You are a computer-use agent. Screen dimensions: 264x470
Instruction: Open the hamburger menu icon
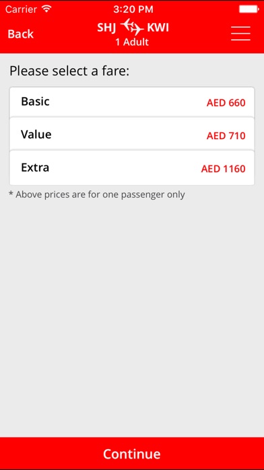(240, 33)
